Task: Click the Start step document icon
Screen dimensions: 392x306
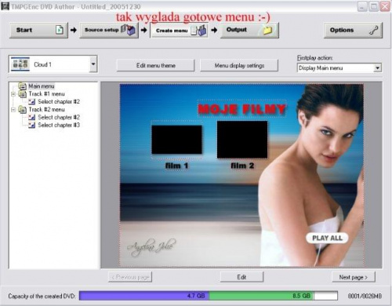Action: 60,30
